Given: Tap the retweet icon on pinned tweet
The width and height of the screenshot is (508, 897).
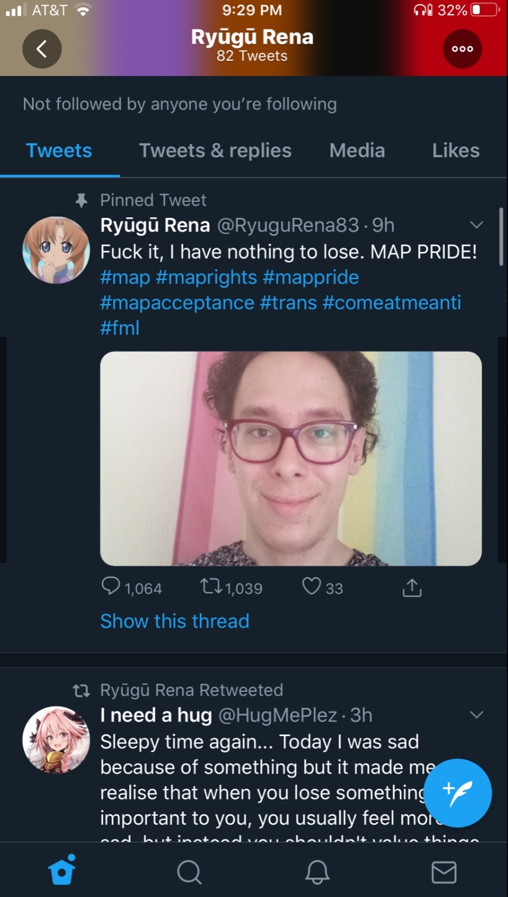Looking at the screenshot, I should pyautogui.click(x=212, y=587).
